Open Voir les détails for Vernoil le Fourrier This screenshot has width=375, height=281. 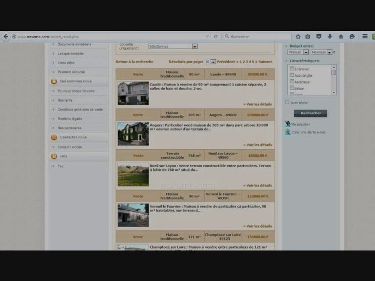(x=257, y=226)
